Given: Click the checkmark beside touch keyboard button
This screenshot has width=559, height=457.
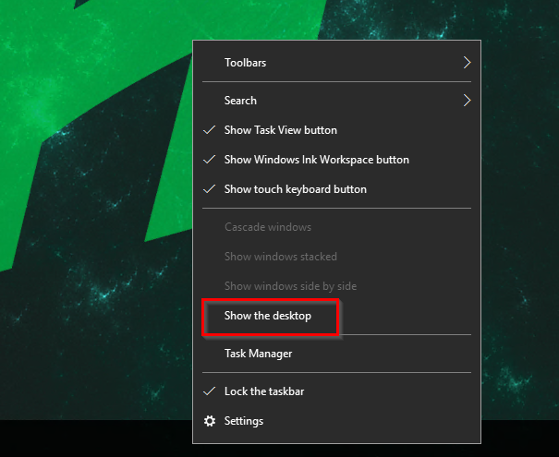Looking at the screenshot, I should pyautogui.click(x=210, y=189).
